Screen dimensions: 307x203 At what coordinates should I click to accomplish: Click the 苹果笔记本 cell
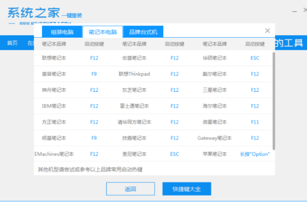(215, 154)
